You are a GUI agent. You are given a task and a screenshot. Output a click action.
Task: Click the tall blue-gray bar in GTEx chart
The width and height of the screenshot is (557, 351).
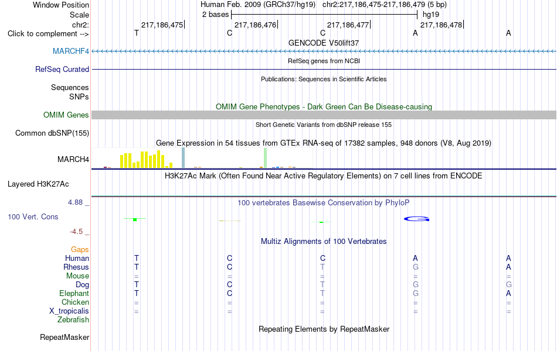pos(184,158)
